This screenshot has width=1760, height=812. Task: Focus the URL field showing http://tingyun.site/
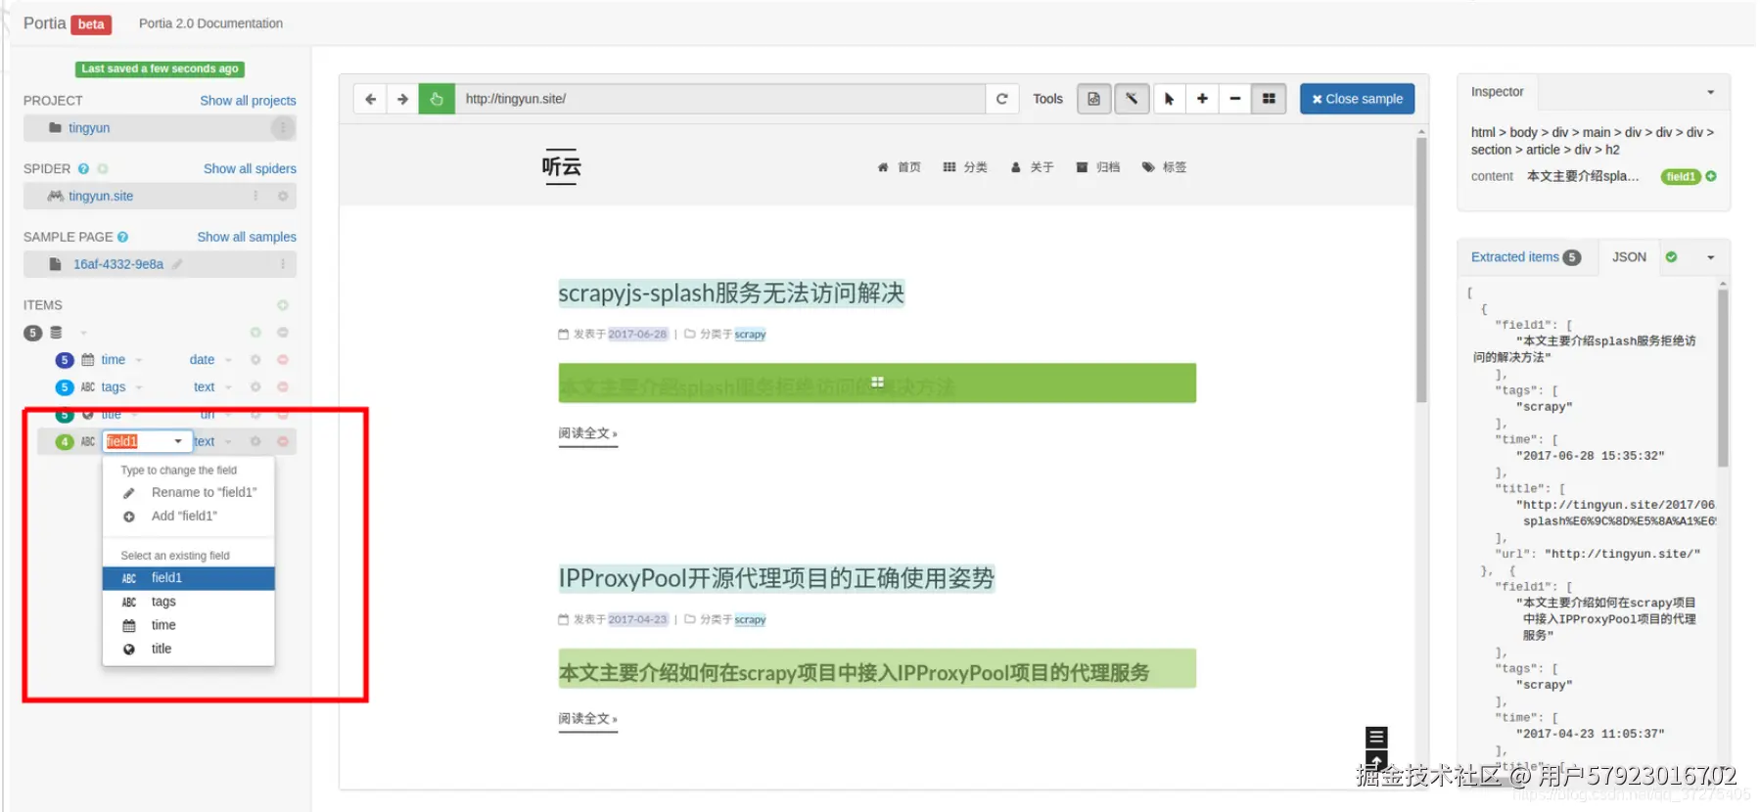click(719, 99)
